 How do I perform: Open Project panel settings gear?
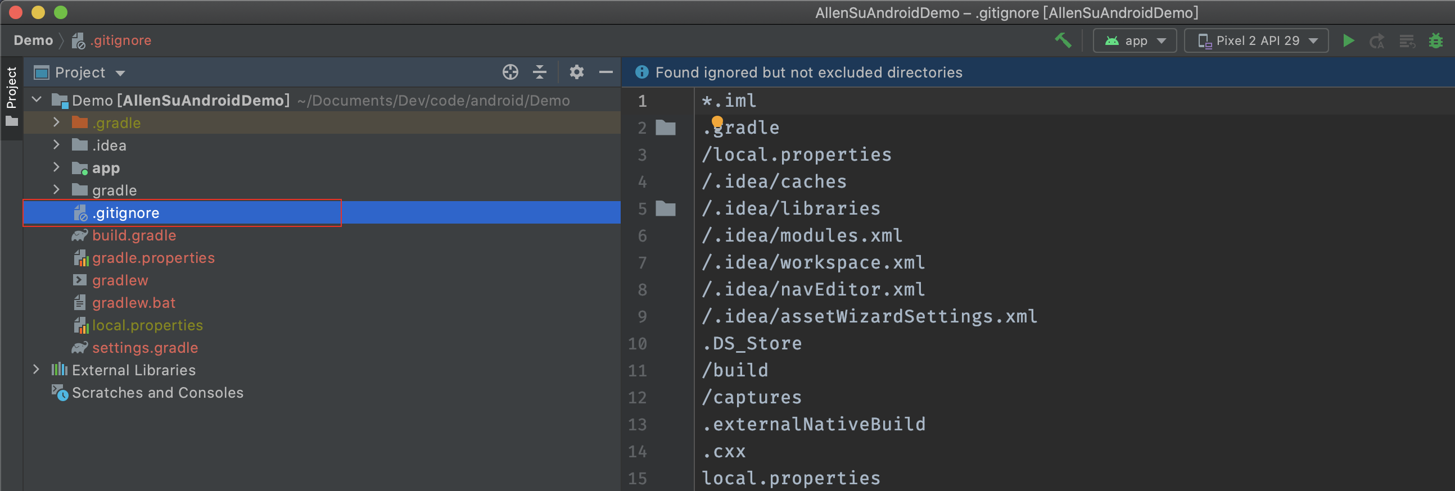coord(576,72)
